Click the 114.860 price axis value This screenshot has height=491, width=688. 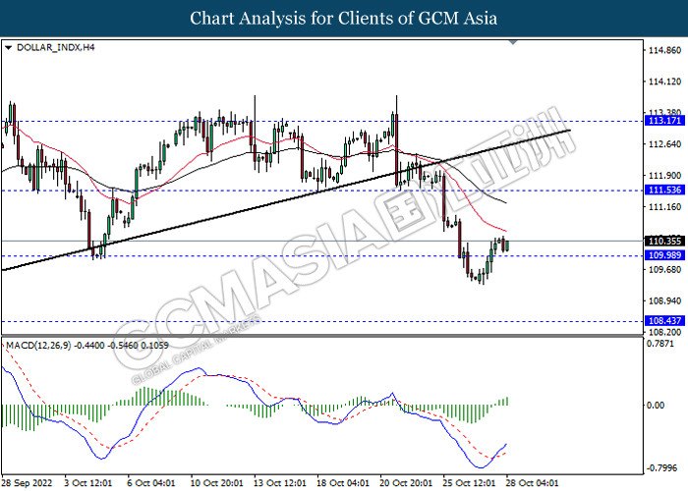tap(664, 50)
